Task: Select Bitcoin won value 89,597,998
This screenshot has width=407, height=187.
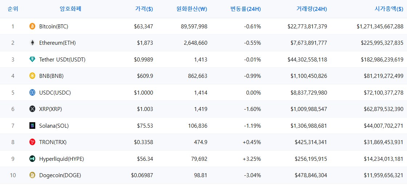Action: [x=194, y=26]
